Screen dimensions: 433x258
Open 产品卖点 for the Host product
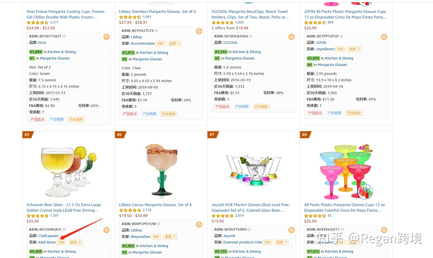[x=37, y=120]
